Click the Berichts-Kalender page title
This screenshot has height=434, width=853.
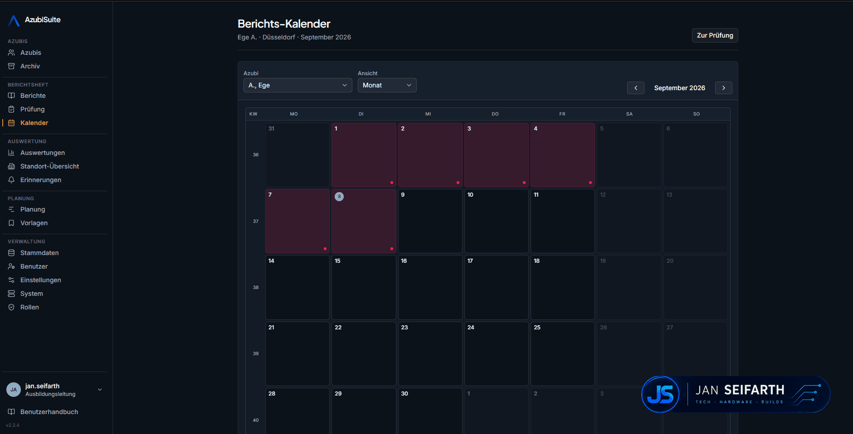(x=284, y=24)
